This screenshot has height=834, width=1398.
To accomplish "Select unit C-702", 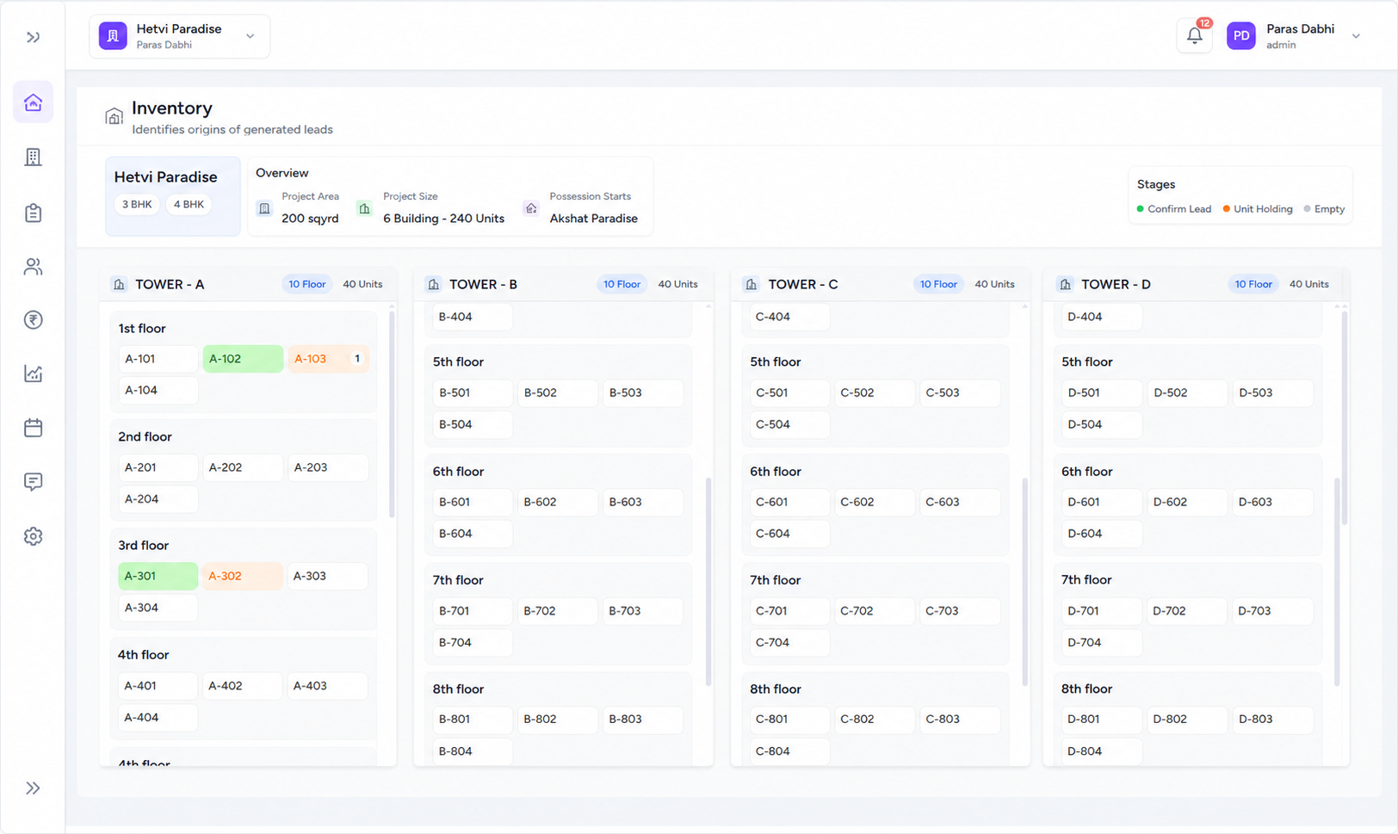I will coord(875,611).
